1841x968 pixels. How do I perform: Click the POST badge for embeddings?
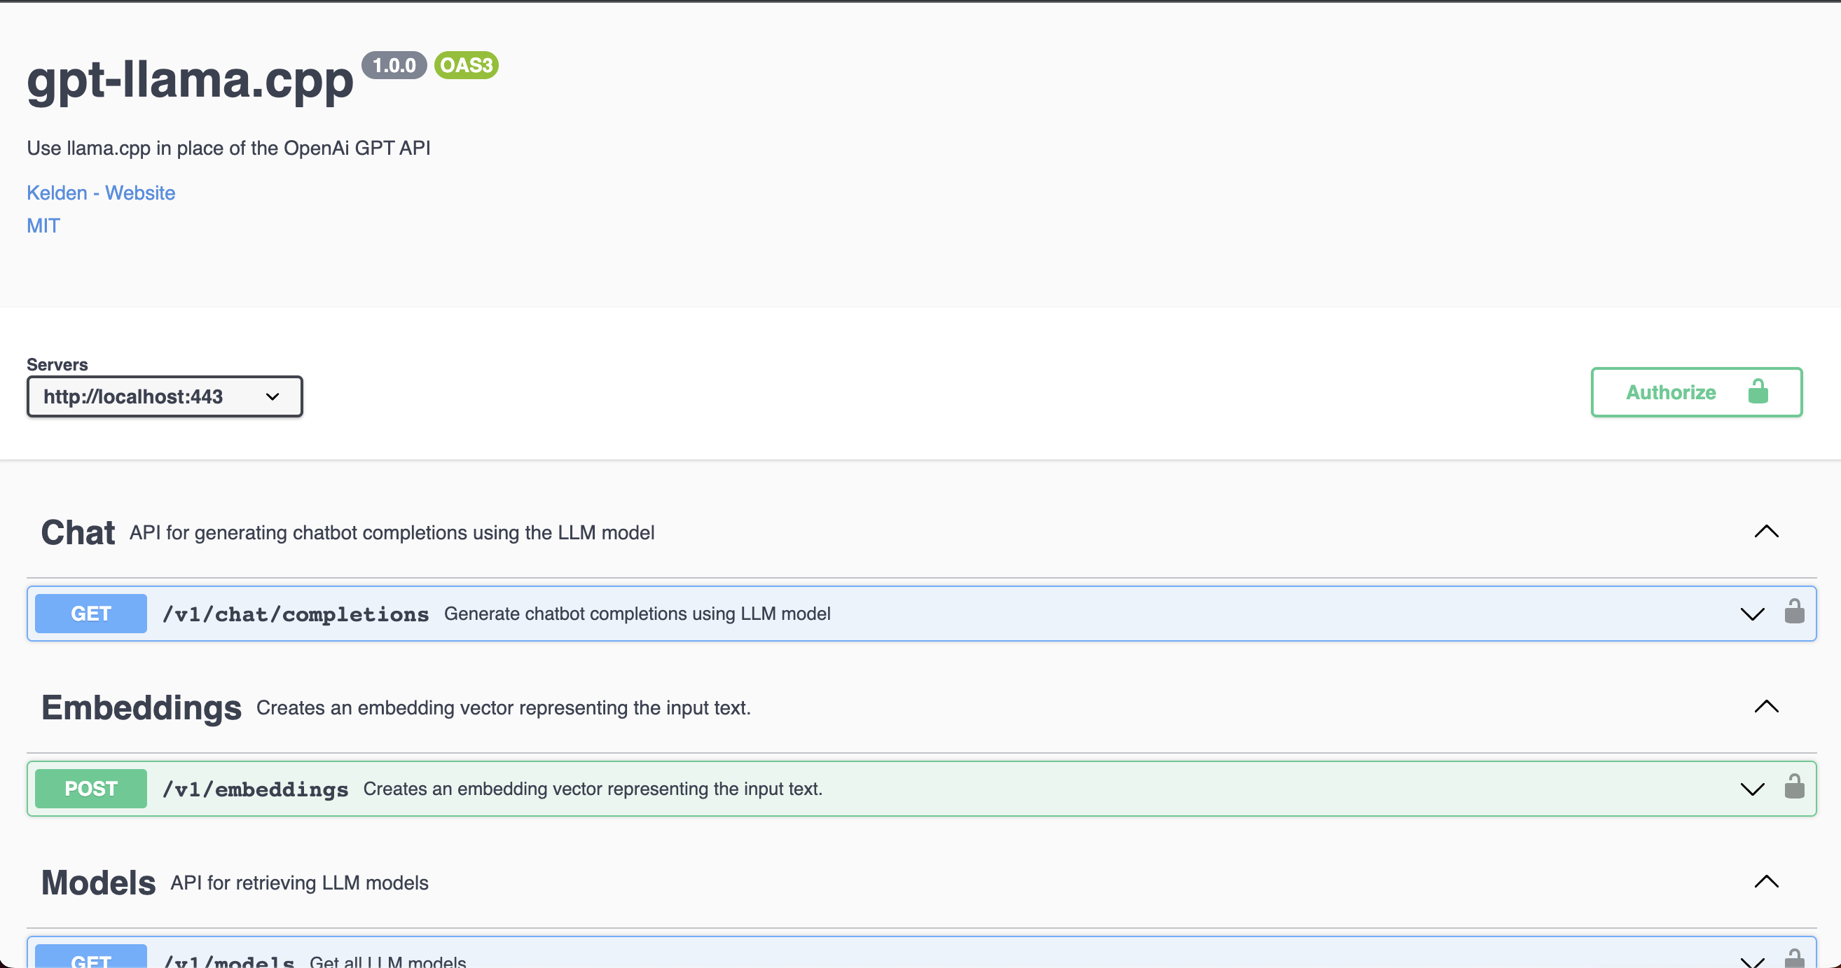tap(91, 789)
